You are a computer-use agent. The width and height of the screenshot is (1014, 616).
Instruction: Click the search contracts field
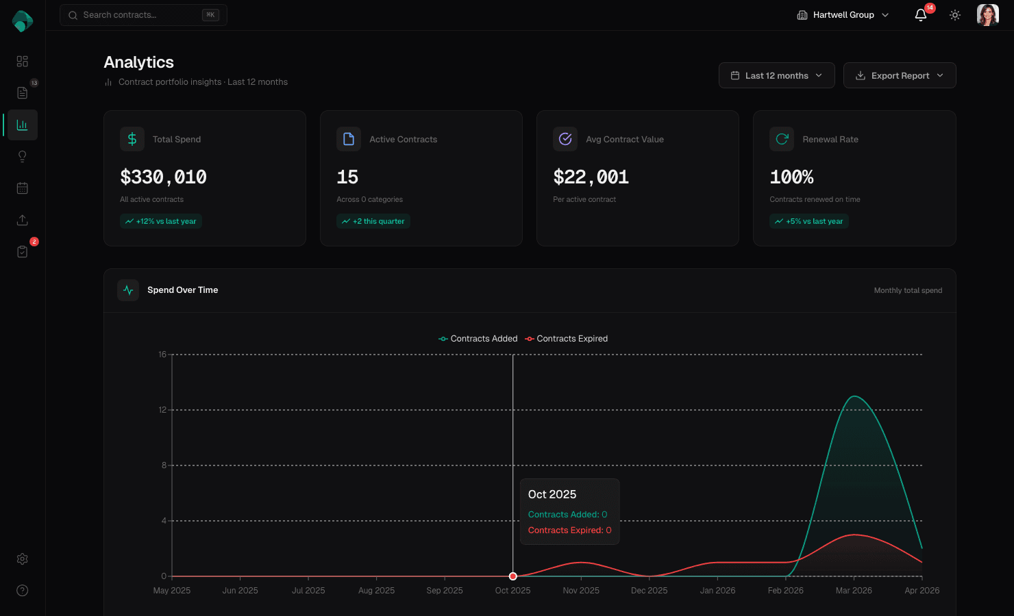pyautogui.click(x=143, y=14)
